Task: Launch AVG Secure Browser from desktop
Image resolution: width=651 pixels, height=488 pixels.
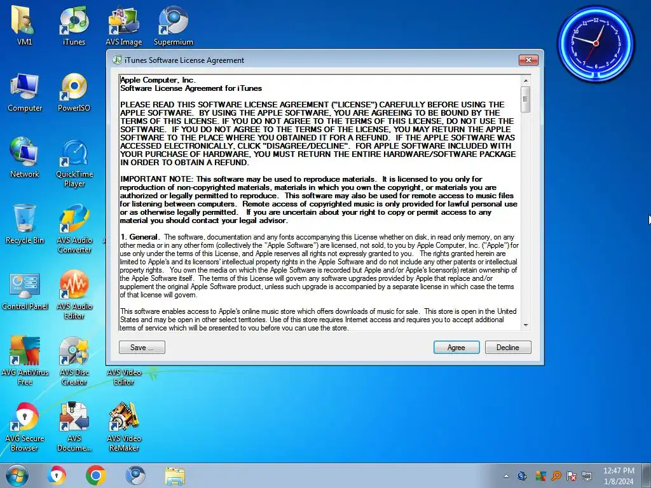Action: (25, 426)
